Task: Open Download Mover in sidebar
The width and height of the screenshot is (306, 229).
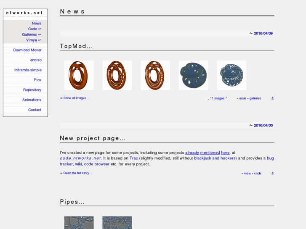Action: (27, 50)
